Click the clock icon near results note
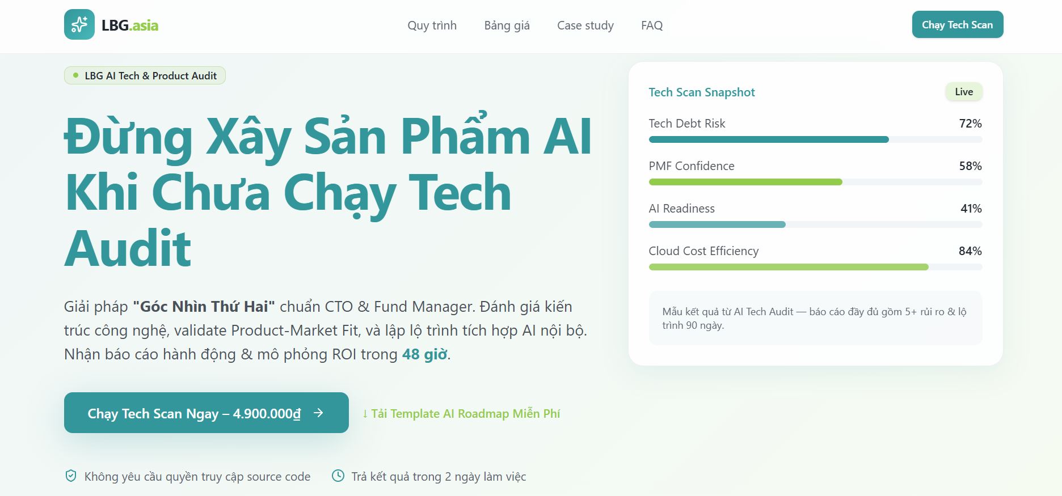1062x496 pixels. pyautogui.click(x=338, y=476)
